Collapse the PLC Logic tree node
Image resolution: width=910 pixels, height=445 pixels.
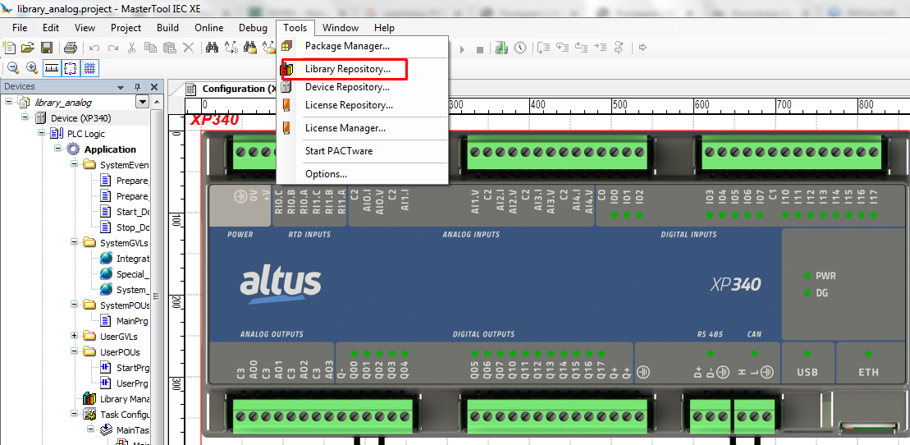coord(42,134)
